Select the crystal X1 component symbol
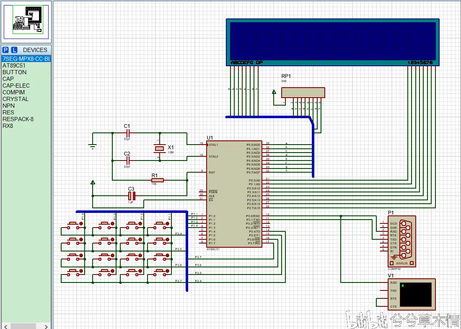The image size is (461, 329). pos(159,148)
